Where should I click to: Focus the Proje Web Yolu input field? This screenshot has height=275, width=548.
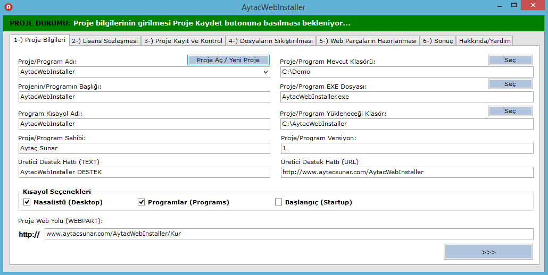pos(288,234)
